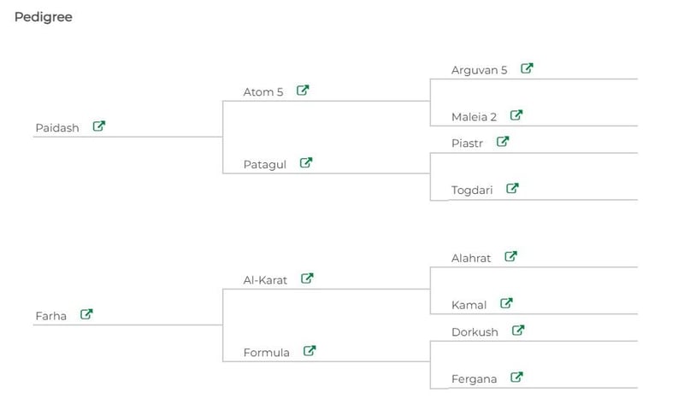Click external link icon next to Atom 5
Viewport: 684px width, 404px height.
click(x=303, y=91)
